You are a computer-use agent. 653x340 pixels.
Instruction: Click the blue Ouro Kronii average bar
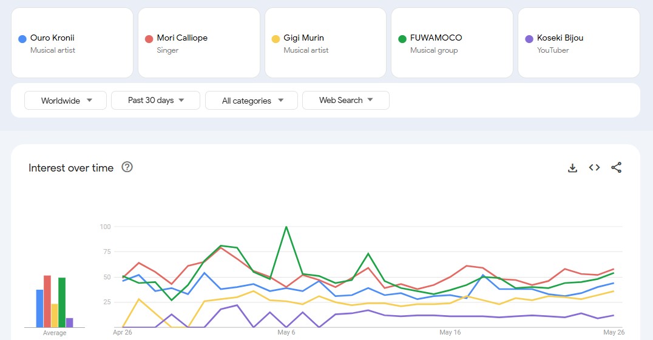(x=39, y=308)
